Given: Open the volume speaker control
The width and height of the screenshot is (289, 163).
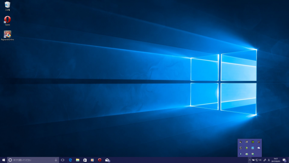Looking at the screenshot, I should point(261,160).
